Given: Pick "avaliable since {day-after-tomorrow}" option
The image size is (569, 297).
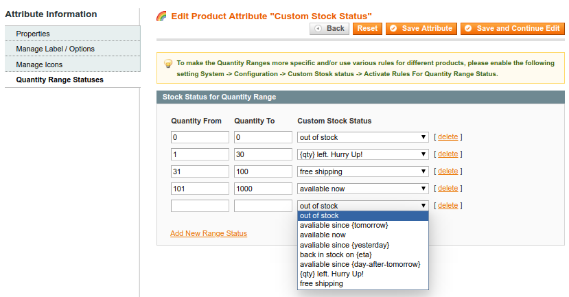Looking at the screenshot, I should tap(360, 264).
